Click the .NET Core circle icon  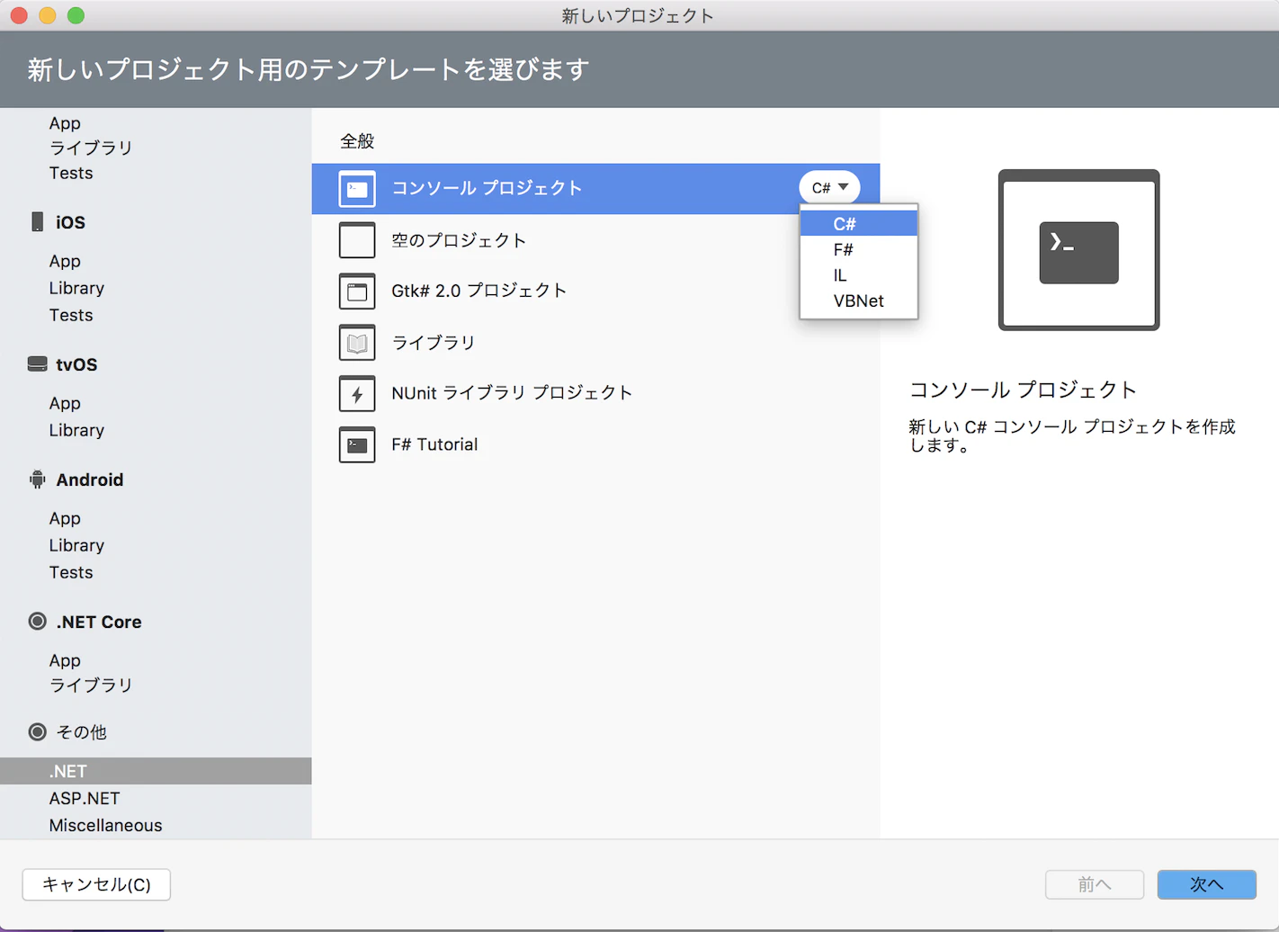37,622
